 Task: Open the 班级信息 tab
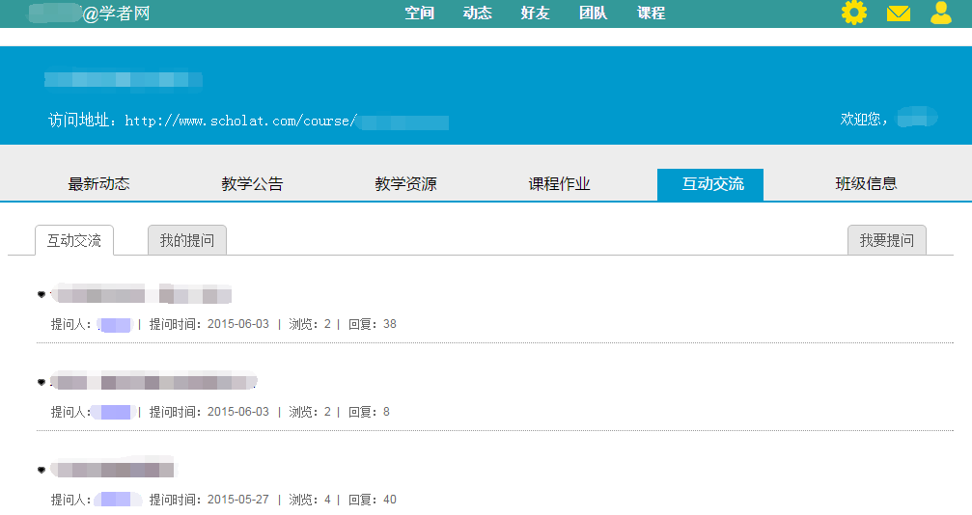click(x=866, y=184)
